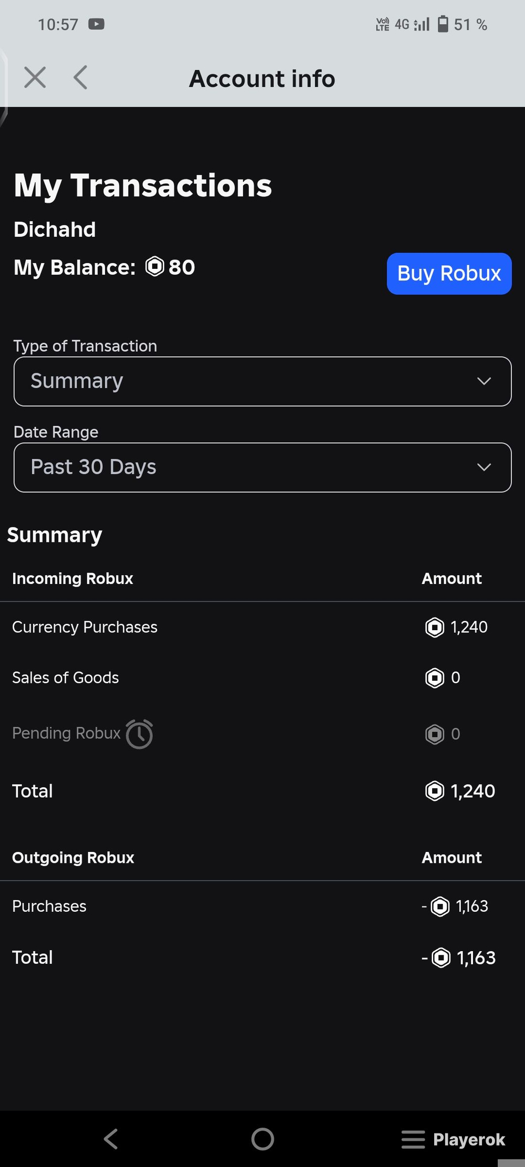Go back using the header arrow
The image size is (525, 1167).
80,78
